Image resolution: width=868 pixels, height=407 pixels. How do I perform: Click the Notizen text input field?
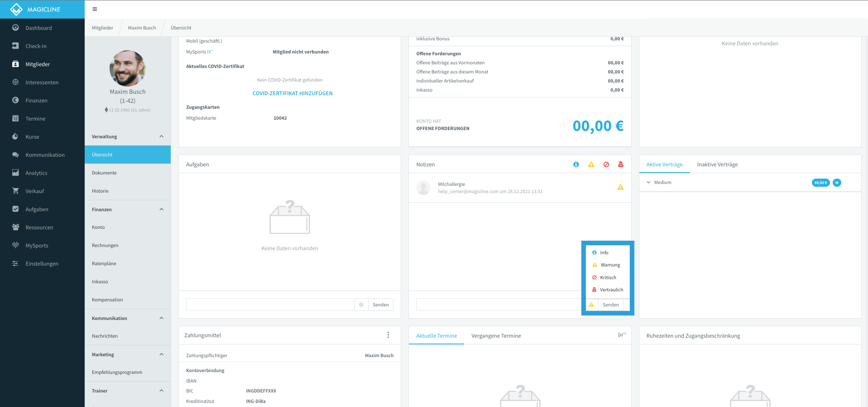(498, 305)
